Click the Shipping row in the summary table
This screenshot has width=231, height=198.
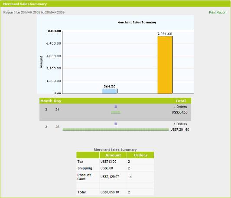115,168
